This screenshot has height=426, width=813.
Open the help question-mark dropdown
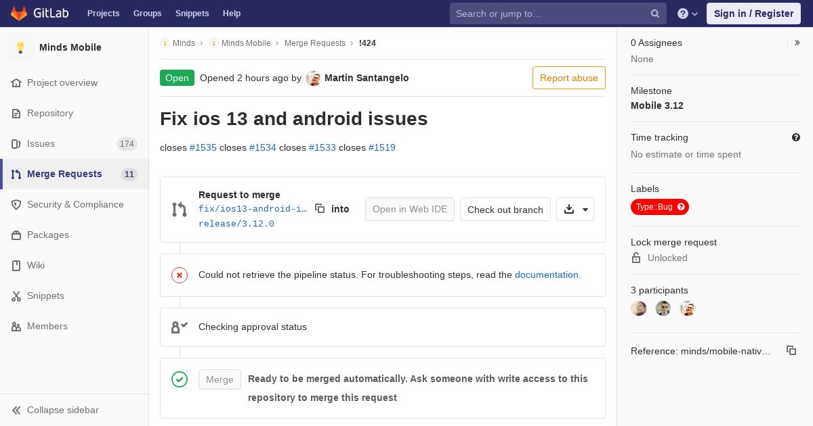[688, 14]
